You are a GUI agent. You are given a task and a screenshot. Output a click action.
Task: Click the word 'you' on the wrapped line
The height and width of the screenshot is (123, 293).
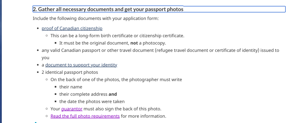(x=45, y=58)
